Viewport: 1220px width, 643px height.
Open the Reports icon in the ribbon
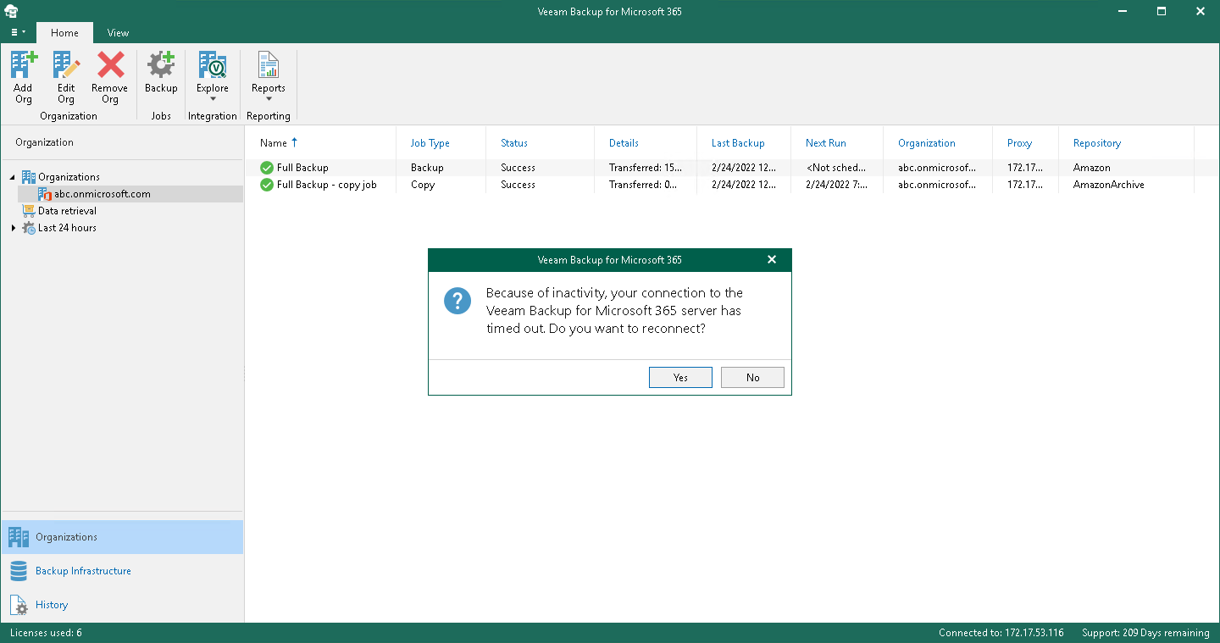click(x=269, y=65)
